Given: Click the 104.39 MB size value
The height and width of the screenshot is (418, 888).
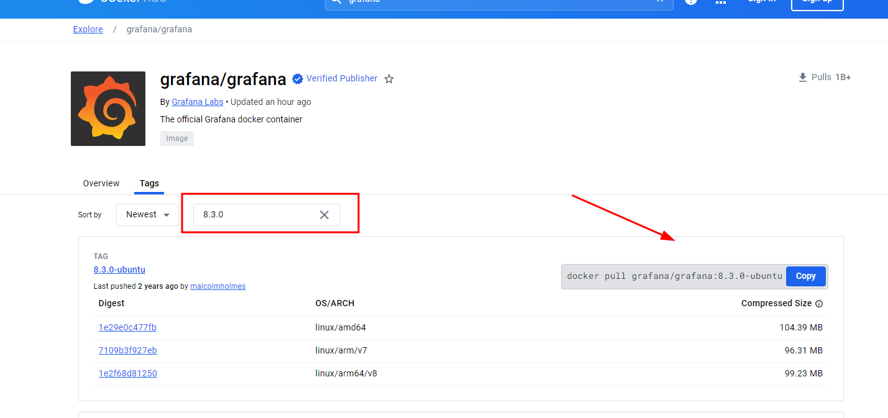Looking at the screenshot, I should pyautogui.click(x=801, y=327).
